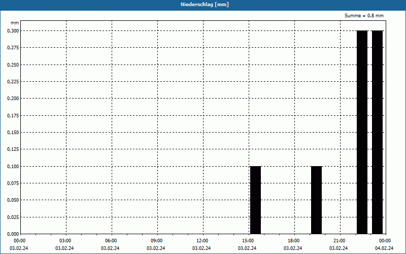Click the 0,200 y-axis value
Image resolution: width=406 pixels, height=254 pixels.
click(13, 99)
